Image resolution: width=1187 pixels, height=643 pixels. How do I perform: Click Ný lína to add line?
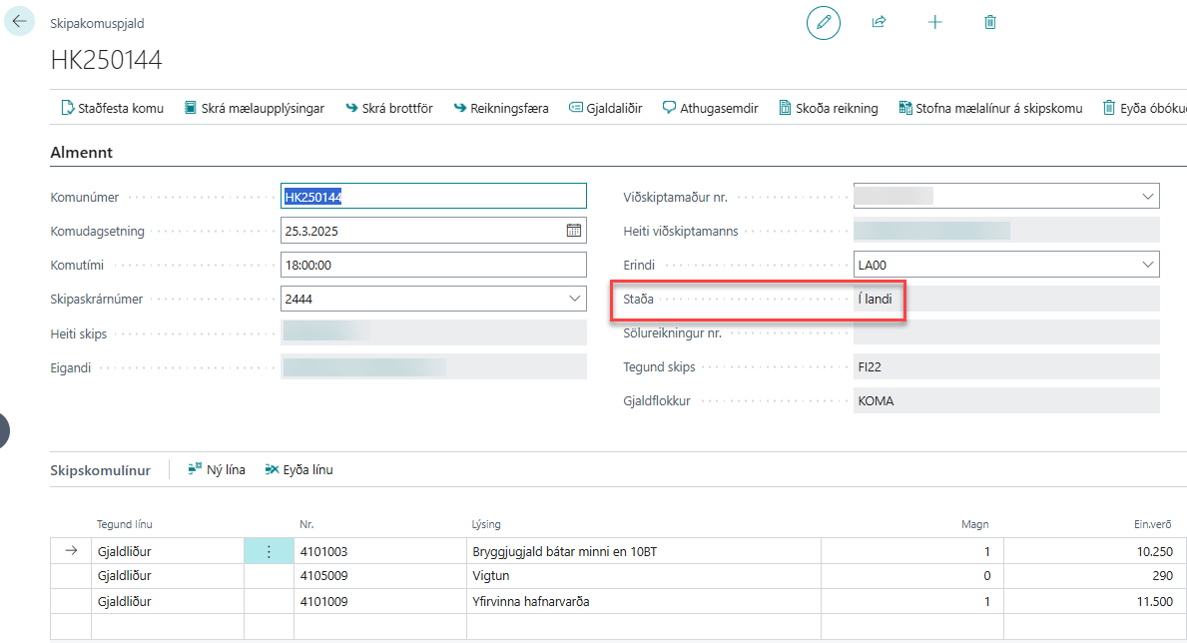(217, 469)
